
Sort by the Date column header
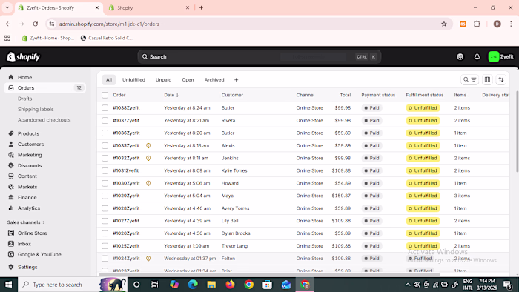point(171,95)
